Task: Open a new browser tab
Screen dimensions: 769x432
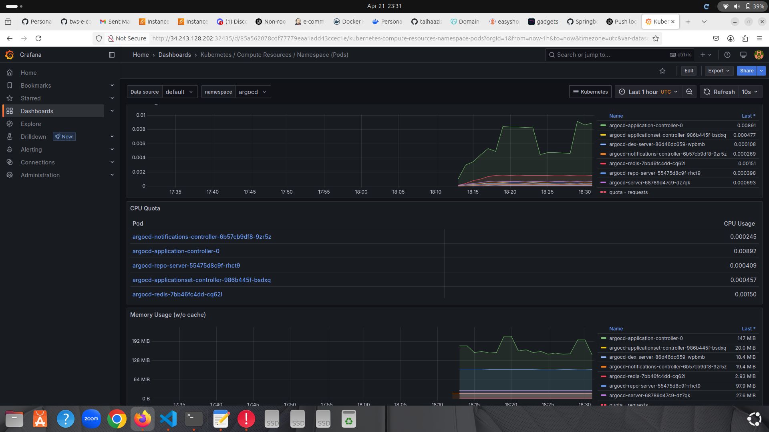Action: (x=688, y=22)
